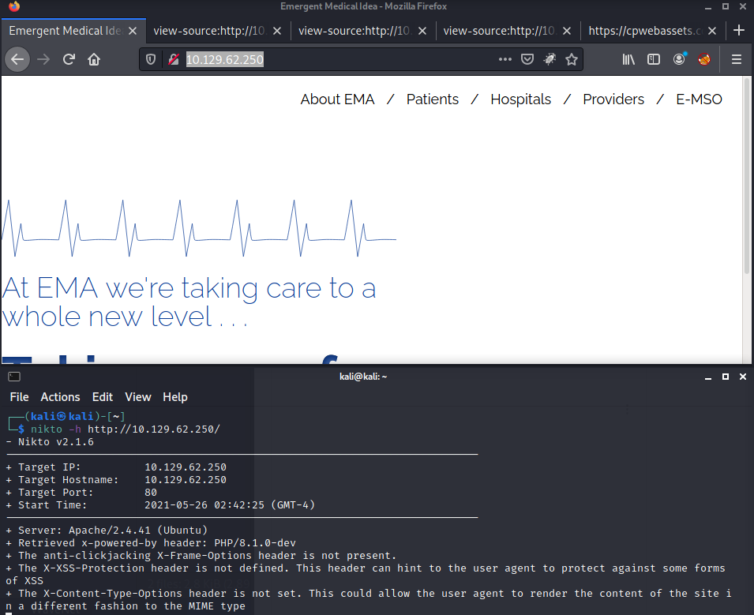The image size is (754, 615).
Task: Reload the current page
Action: tap(69, 59)
